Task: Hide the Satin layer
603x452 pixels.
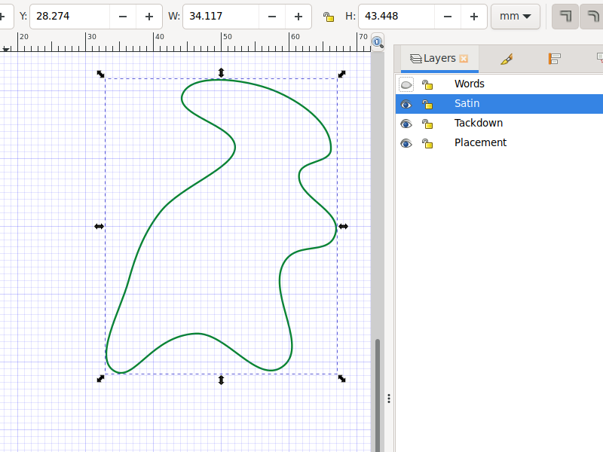Action: tap(406, 104)
